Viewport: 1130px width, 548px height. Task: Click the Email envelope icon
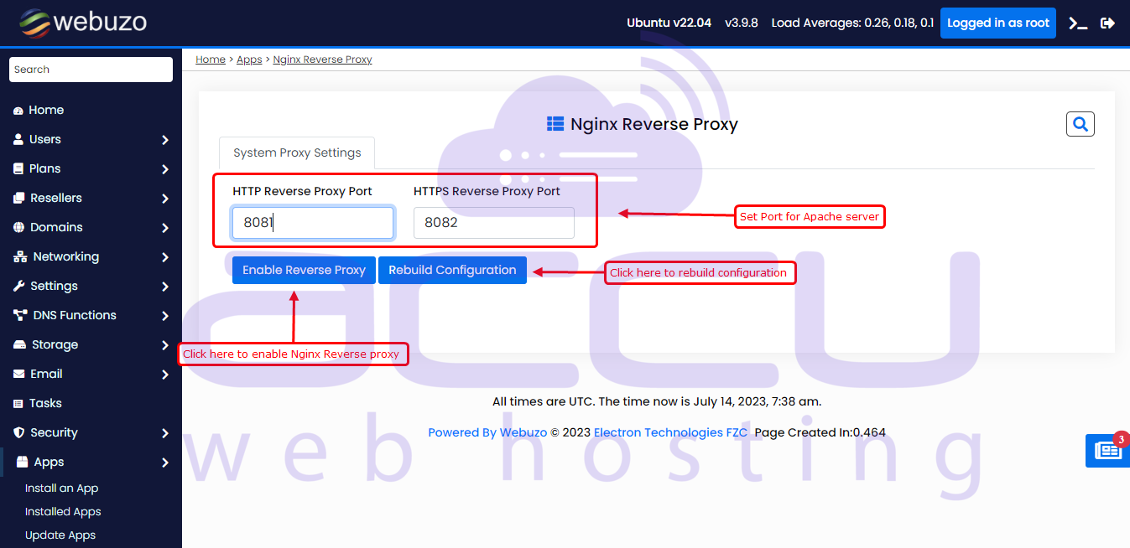(19, 374)
